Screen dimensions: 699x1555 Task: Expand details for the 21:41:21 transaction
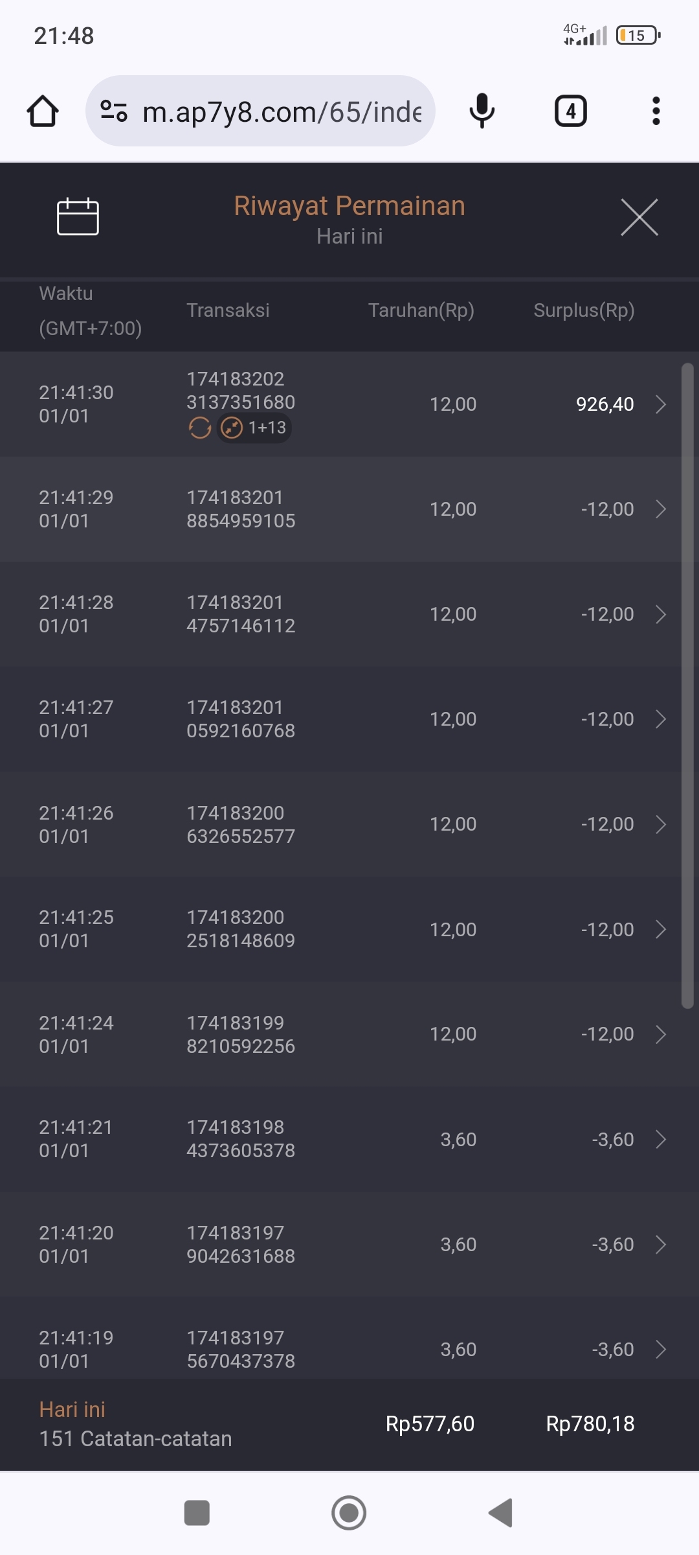click(x=660, y=1139)
